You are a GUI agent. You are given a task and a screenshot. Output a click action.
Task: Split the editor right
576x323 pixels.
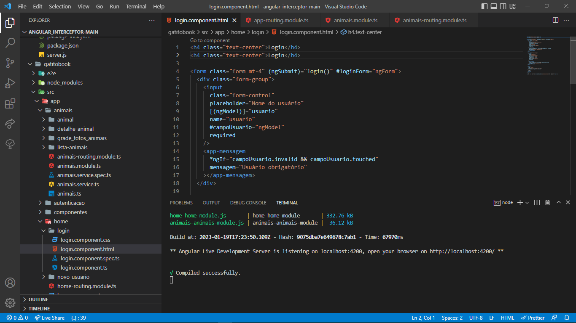[555, 20]
